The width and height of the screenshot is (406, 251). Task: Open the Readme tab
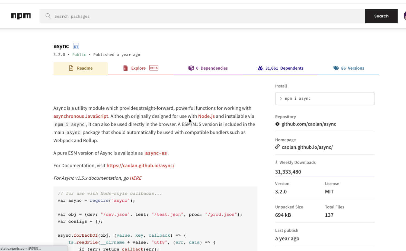(81, 68)
